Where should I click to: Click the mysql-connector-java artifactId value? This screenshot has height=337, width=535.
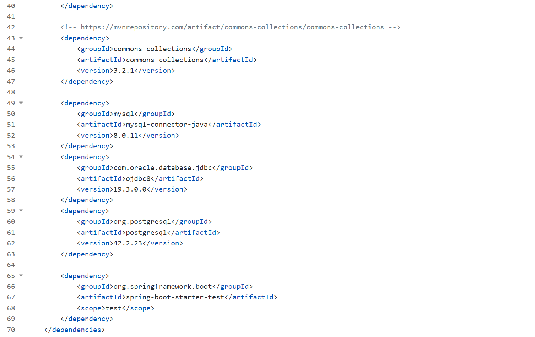(x=167, y=125)
